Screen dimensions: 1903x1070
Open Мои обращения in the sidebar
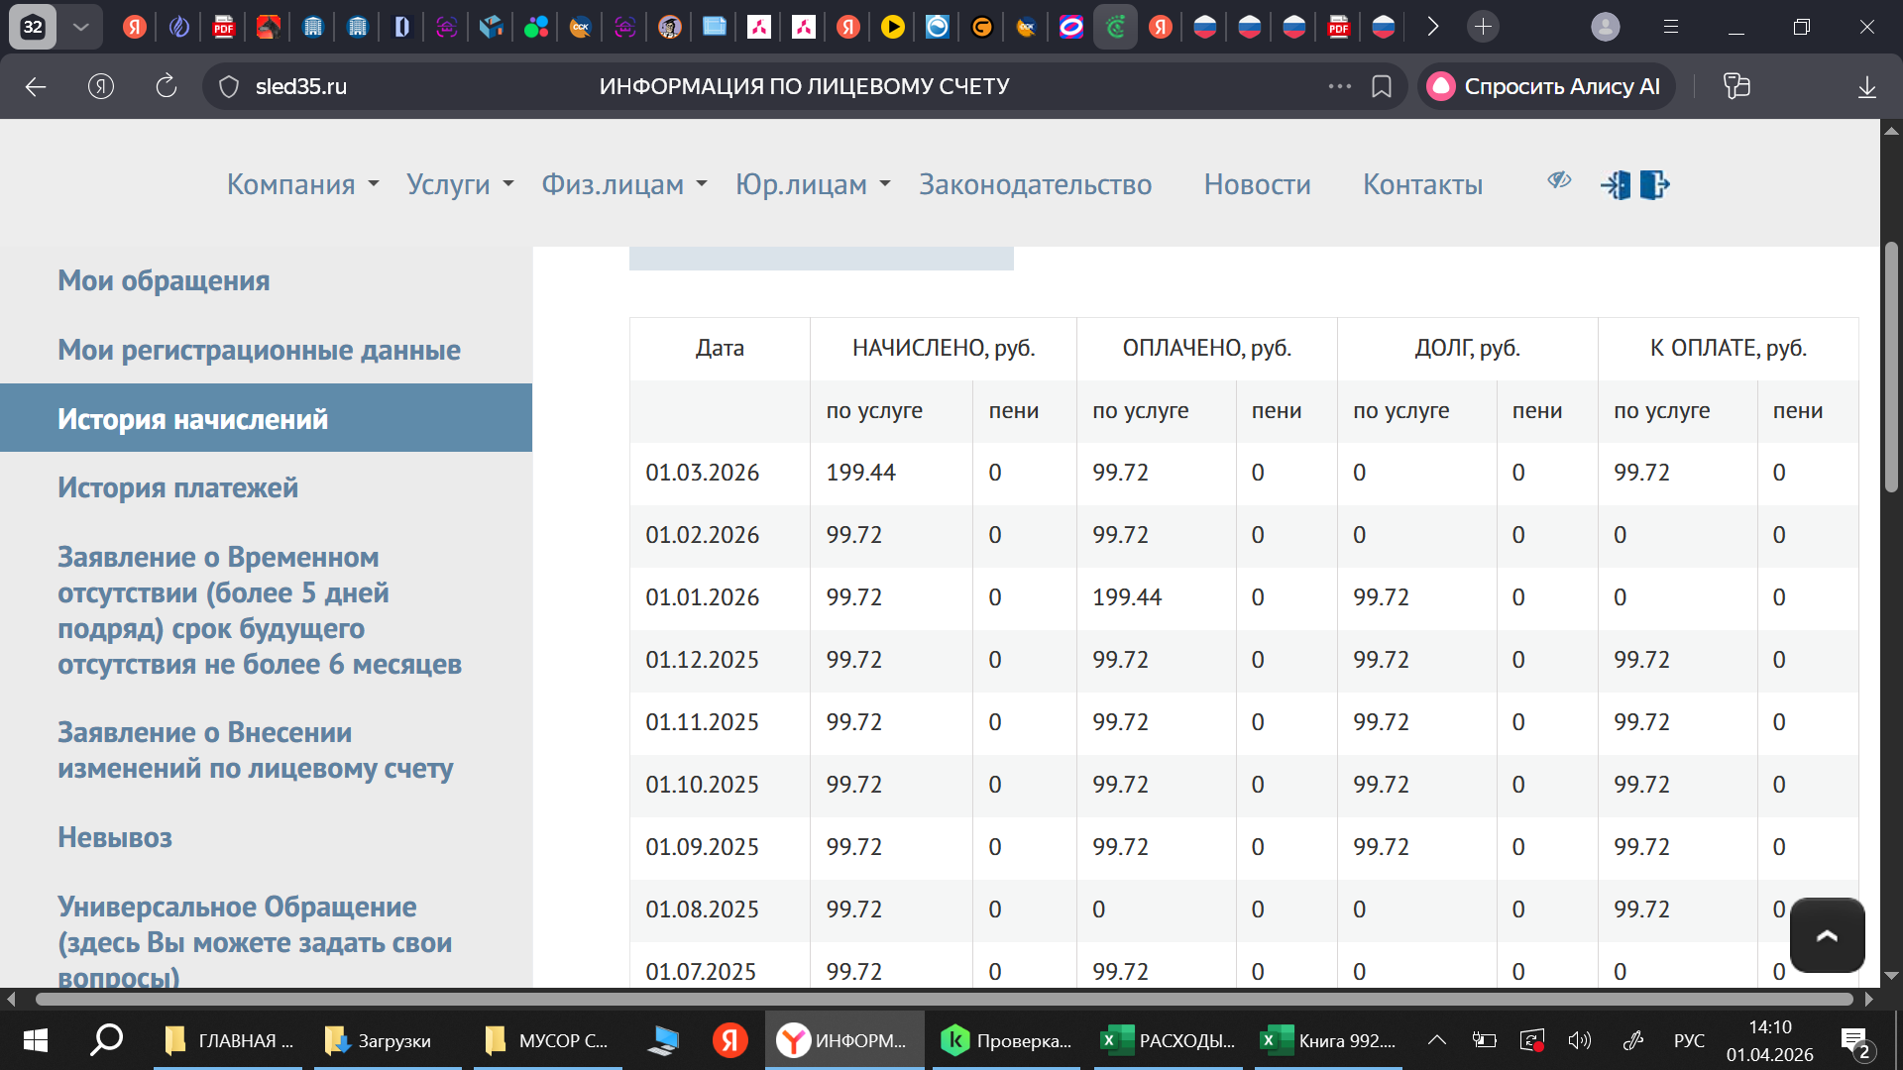pyautogui.click(x=164, y=280)
